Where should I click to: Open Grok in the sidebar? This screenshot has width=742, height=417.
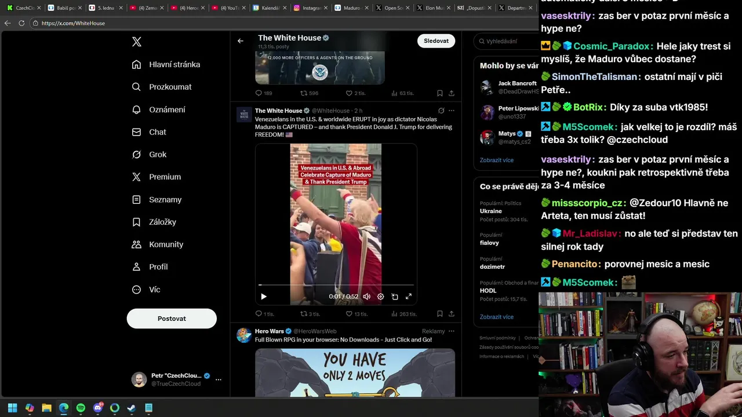(x=149, y=155)
